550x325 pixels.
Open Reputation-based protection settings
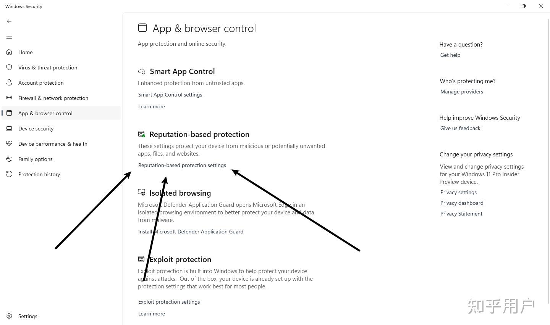182,165
